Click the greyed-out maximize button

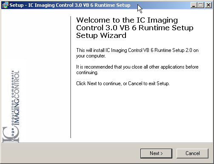pos(201,5)
